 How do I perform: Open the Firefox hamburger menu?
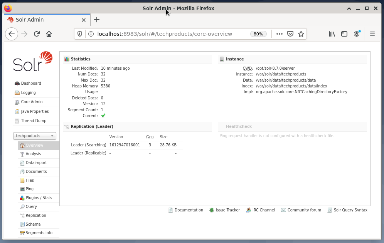[372, 34]
